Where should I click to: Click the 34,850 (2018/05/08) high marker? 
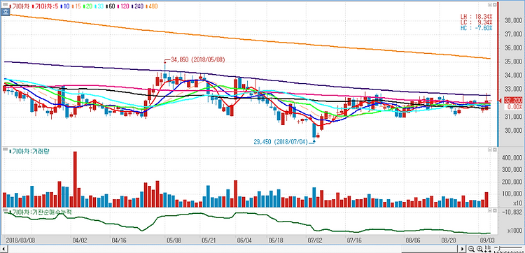[x=197, y=60]
